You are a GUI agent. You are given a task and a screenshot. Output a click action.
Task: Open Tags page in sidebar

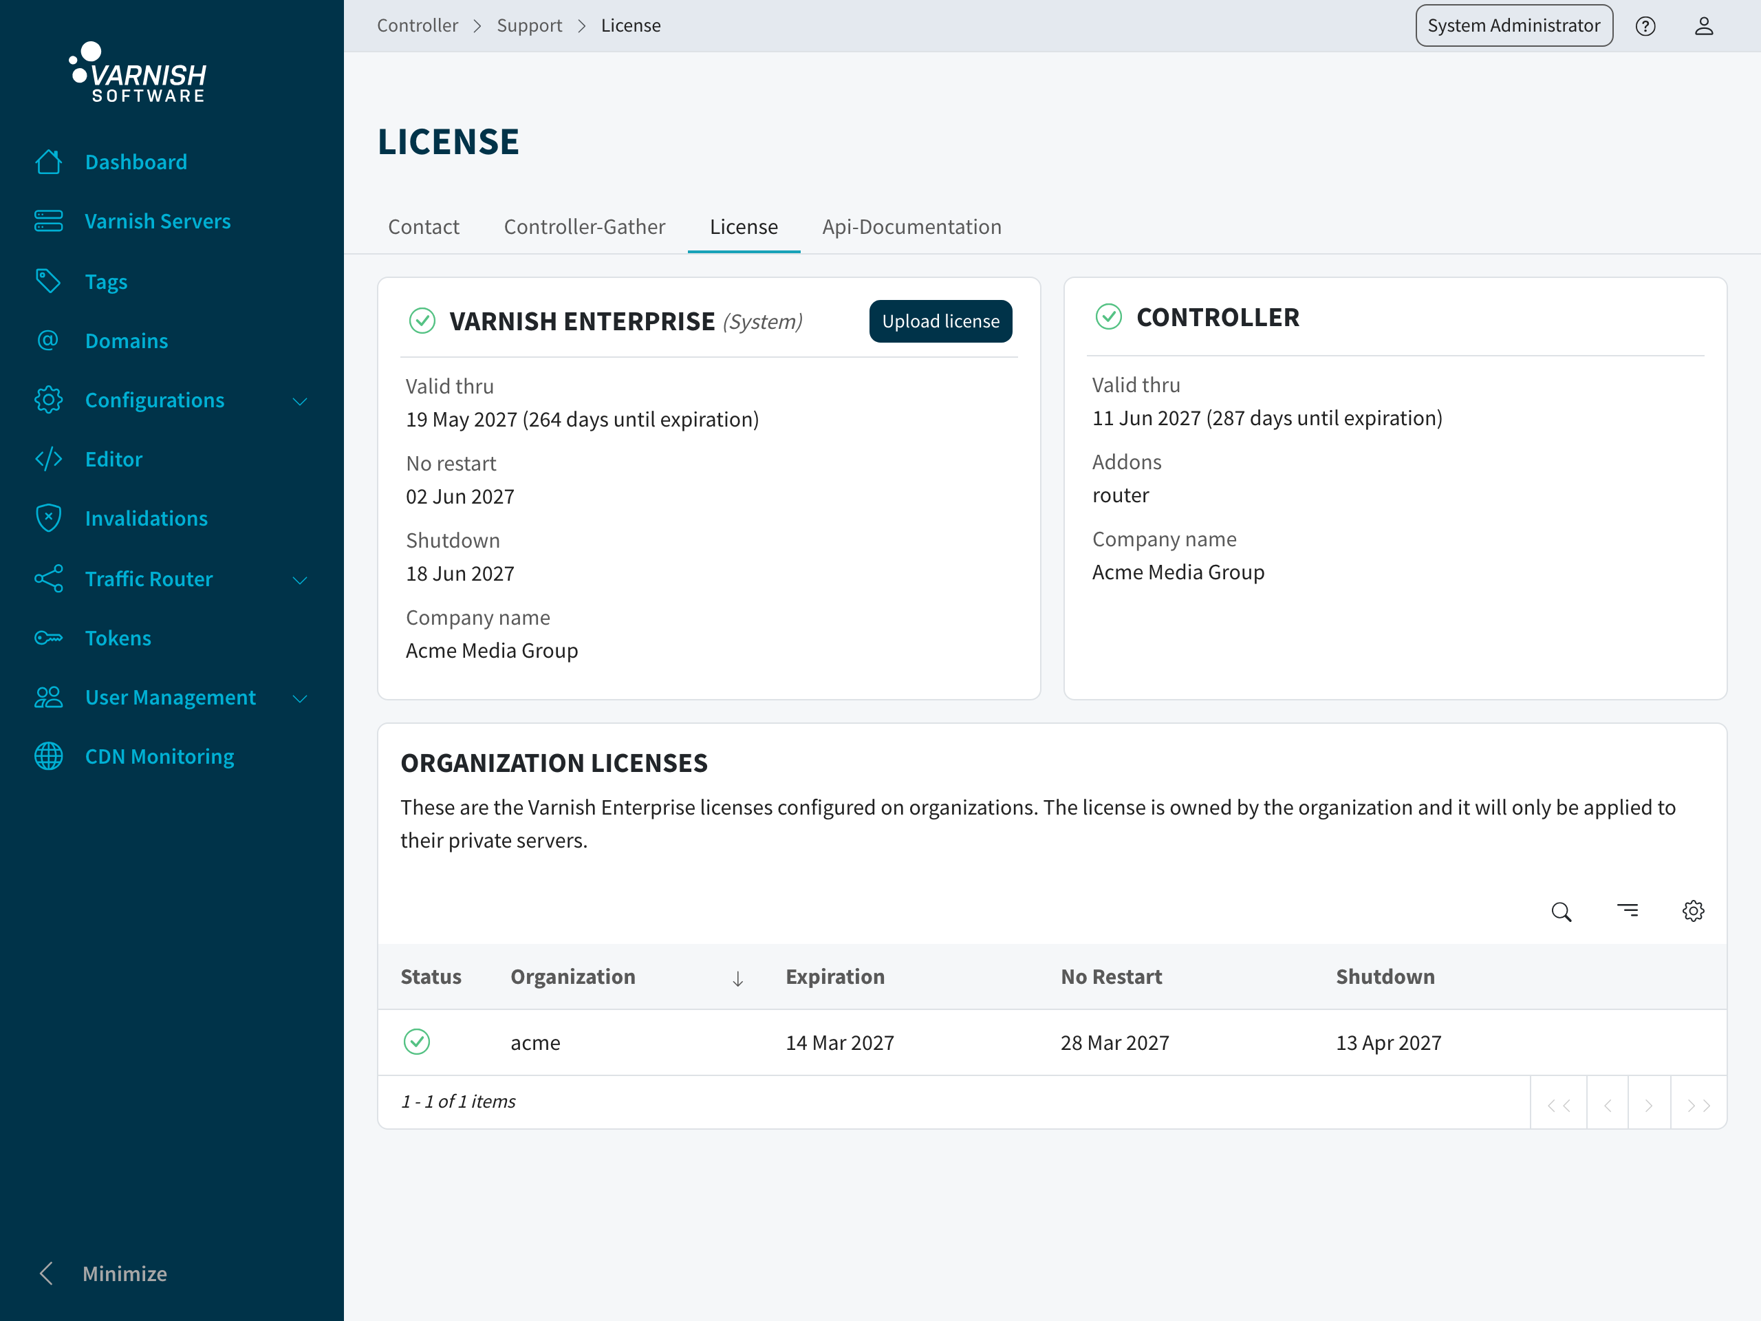coord(106,281)
